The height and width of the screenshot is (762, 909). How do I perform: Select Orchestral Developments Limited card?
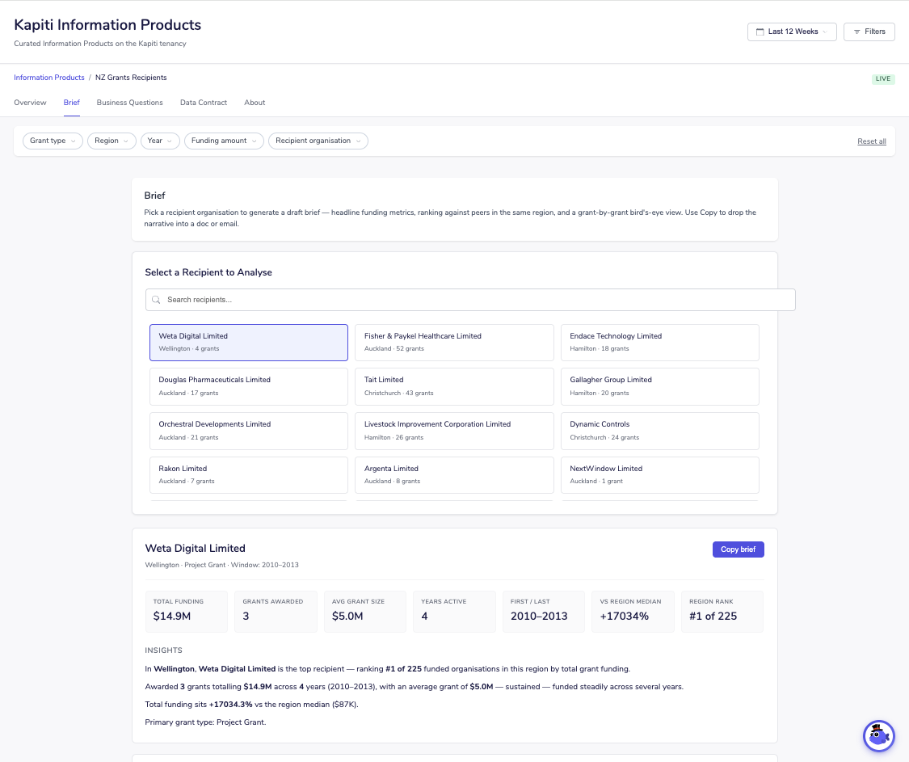249,431
